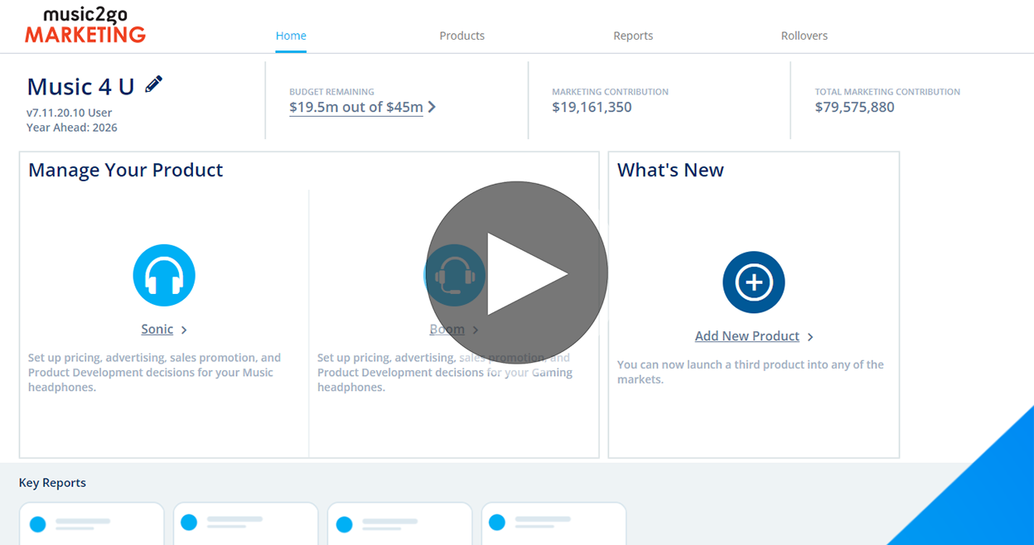This screenshot has width=1034, height=545.
Task: Open the first Key Reports card
Action: click(x=91, y=523)
